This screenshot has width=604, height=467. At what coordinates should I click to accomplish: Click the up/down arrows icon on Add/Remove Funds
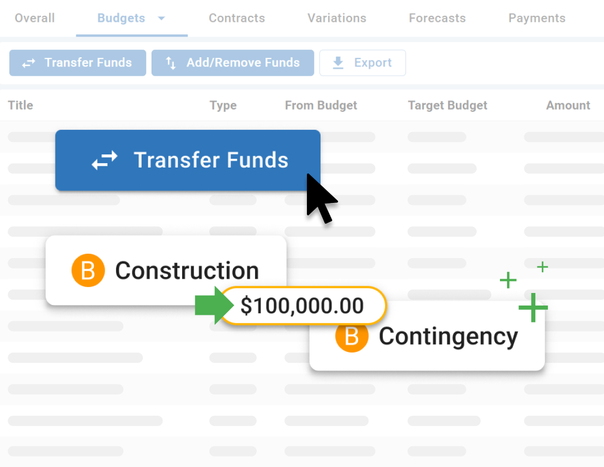[x=171, y=62]
